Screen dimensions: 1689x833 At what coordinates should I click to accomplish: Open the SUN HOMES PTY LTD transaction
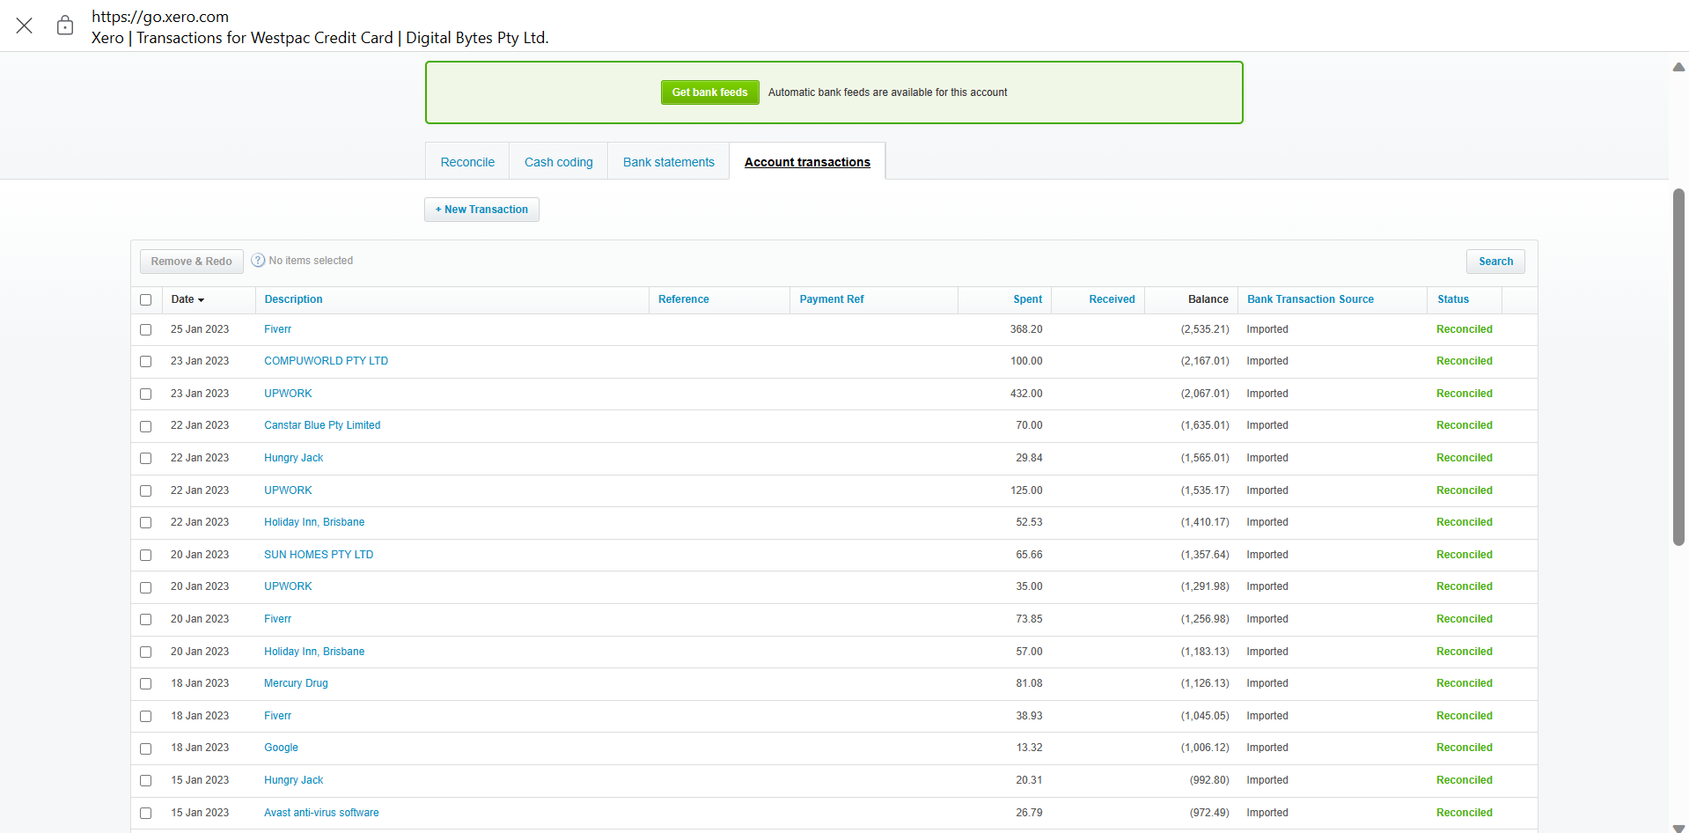pyautogui.click(x=319, y=555)
